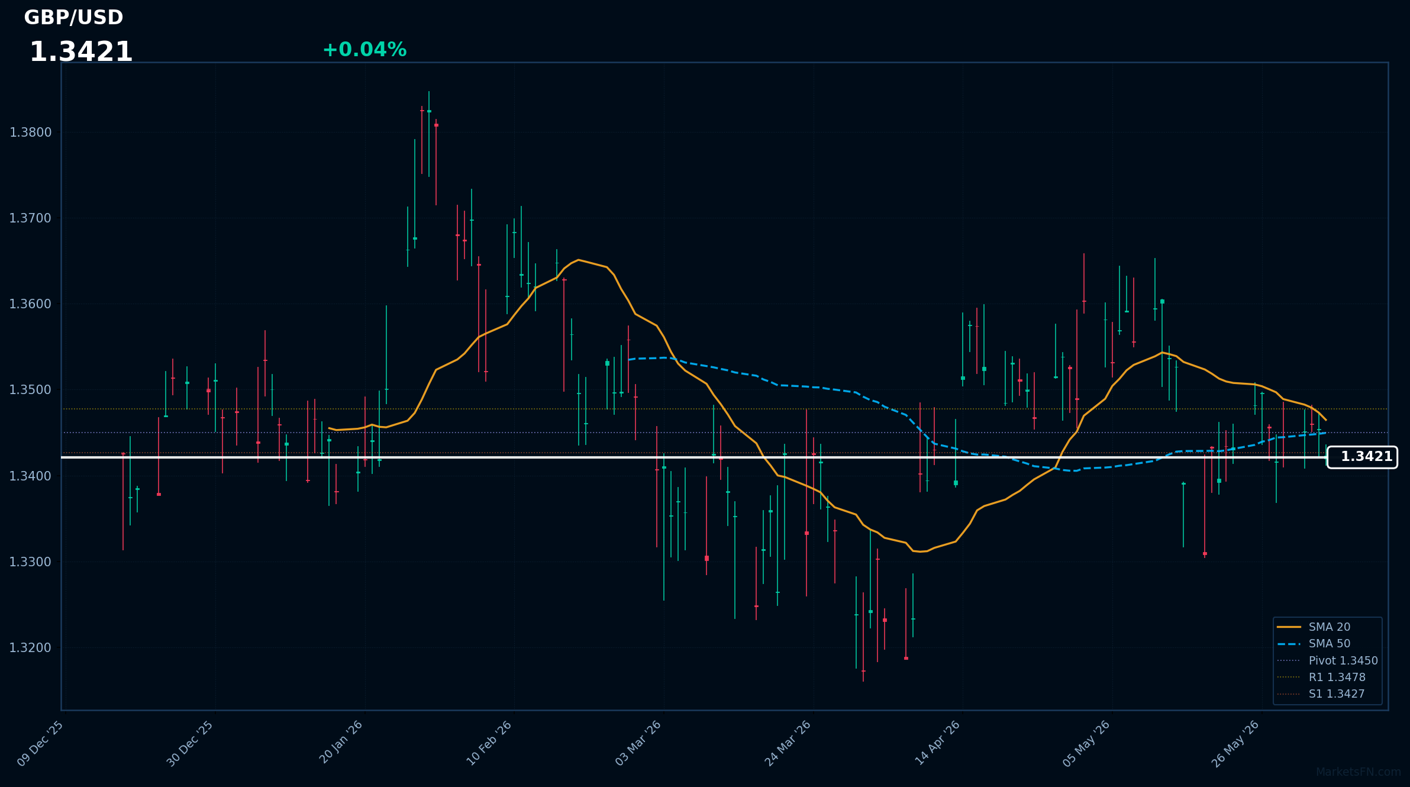This screenshot has width=1410, height=787.
Task: Click the 10 Feb '26 date label
Action: coord(489,743)
